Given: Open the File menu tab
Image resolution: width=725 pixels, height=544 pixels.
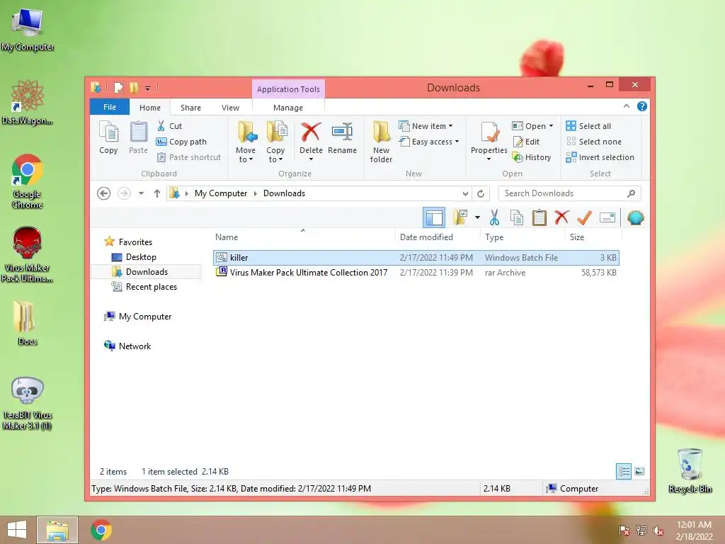Looking at the screenshot, I should tap(110, 107).
